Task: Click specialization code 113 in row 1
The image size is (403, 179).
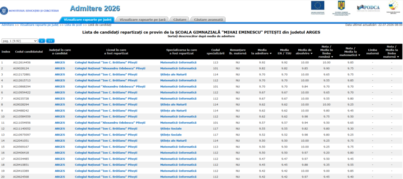Action: [215, 62]
